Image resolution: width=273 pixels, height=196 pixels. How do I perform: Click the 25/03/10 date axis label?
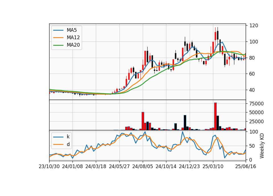click(213, 167)
